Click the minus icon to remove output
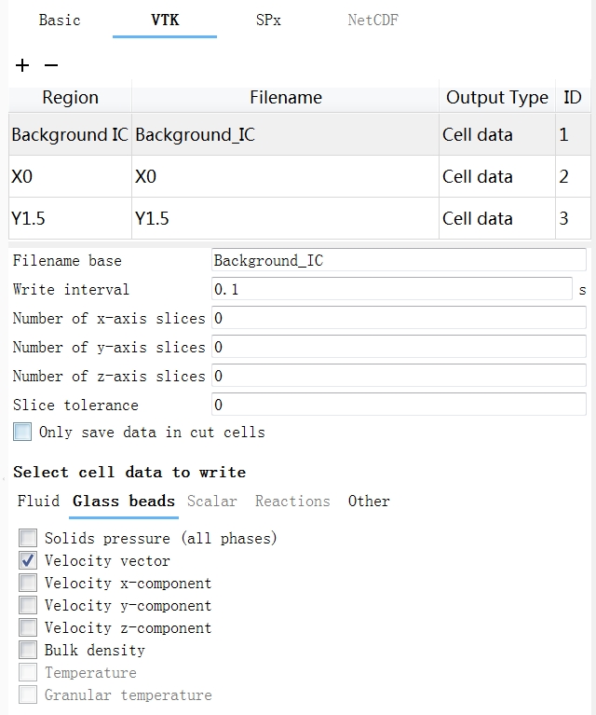Image resolution: width=596 pixels, height=715 pixels. pos(51,65)
